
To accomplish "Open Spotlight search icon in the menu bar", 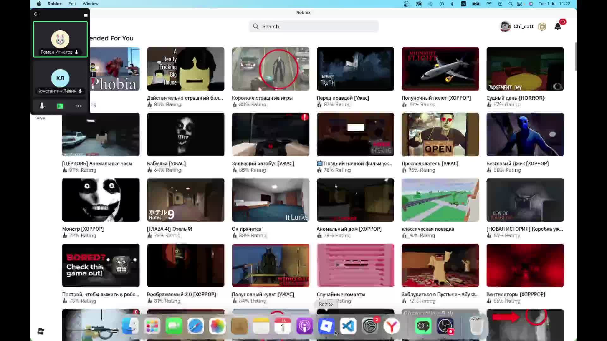I will coord(510,4).
